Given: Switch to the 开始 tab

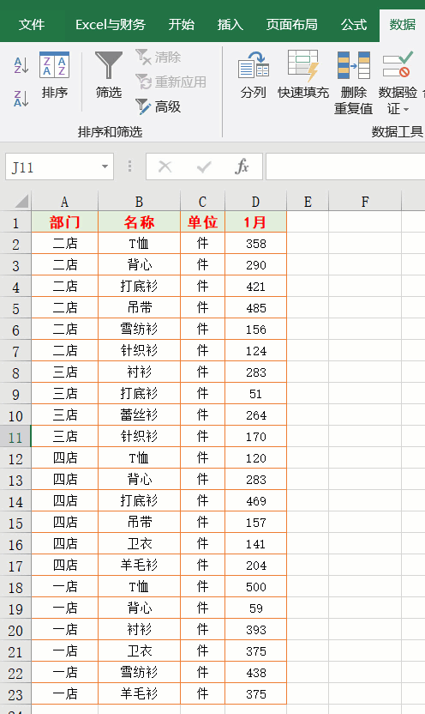Looking at the screenshot, I should [182, 25].
